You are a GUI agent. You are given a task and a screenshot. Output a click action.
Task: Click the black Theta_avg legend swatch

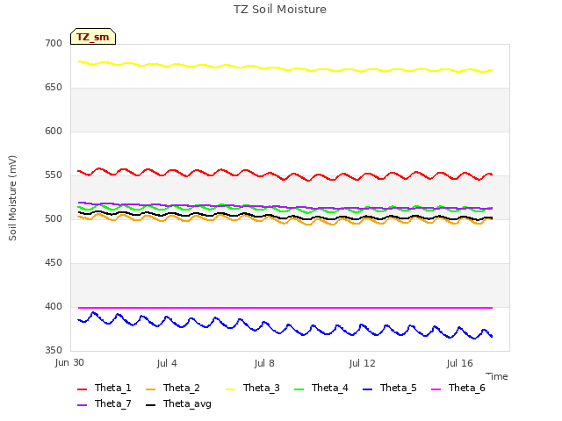[x=150, y=405]
